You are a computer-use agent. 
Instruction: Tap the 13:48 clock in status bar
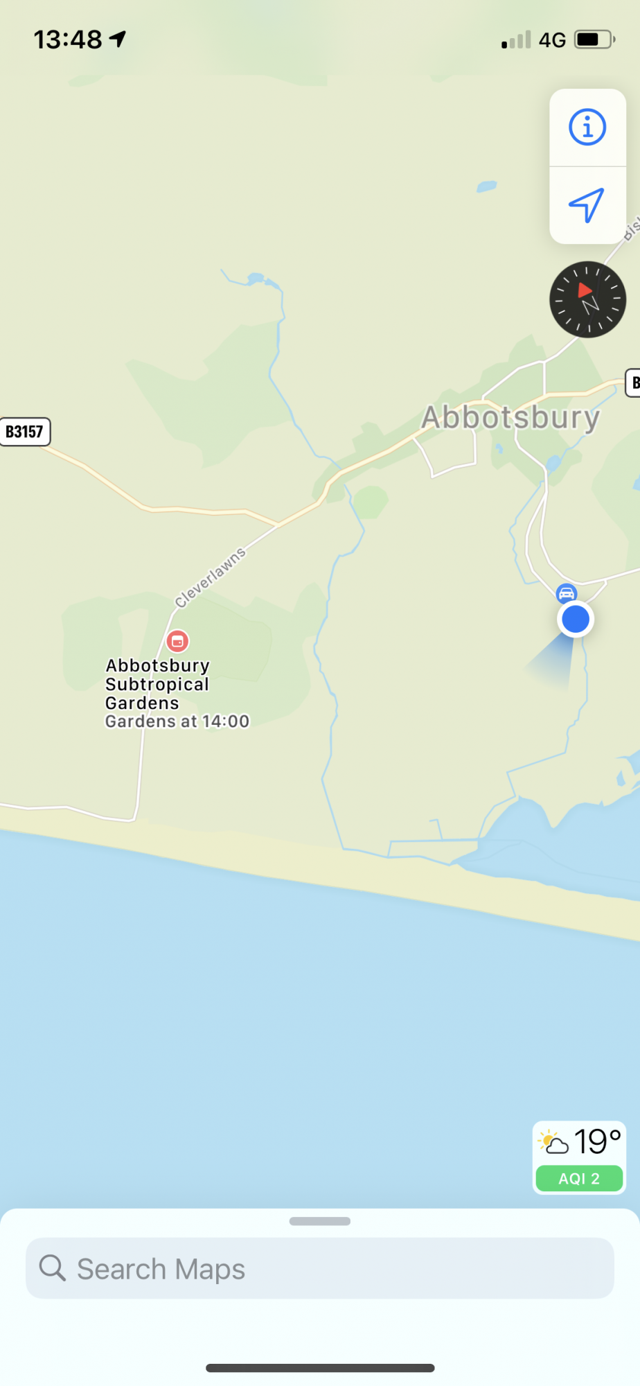pyautogui.click(x=68, y=40)
